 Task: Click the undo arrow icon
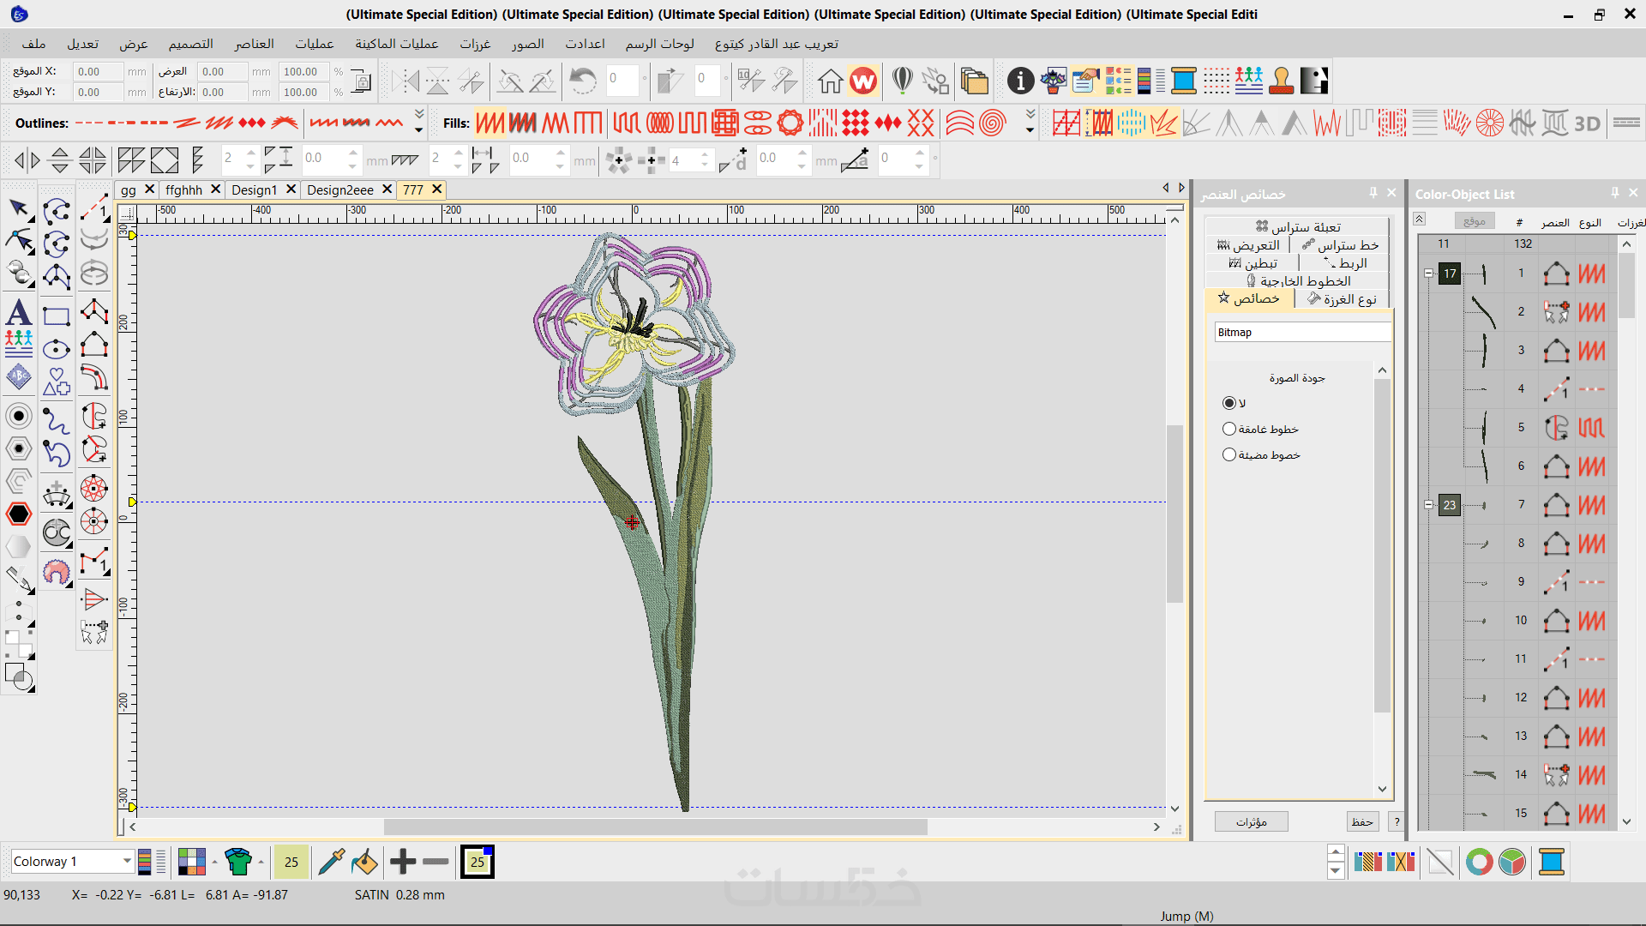(583, 81)
